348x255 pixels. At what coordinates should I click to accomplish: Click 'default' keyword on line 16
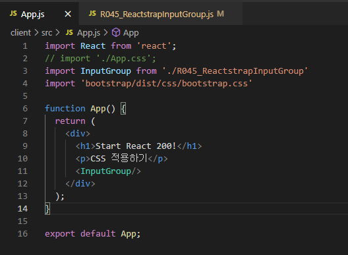click(x=98, y=234)
